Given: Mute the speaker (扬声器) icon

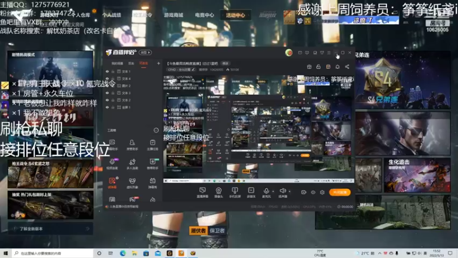Looking at the screenshot, I should point(282,191).
